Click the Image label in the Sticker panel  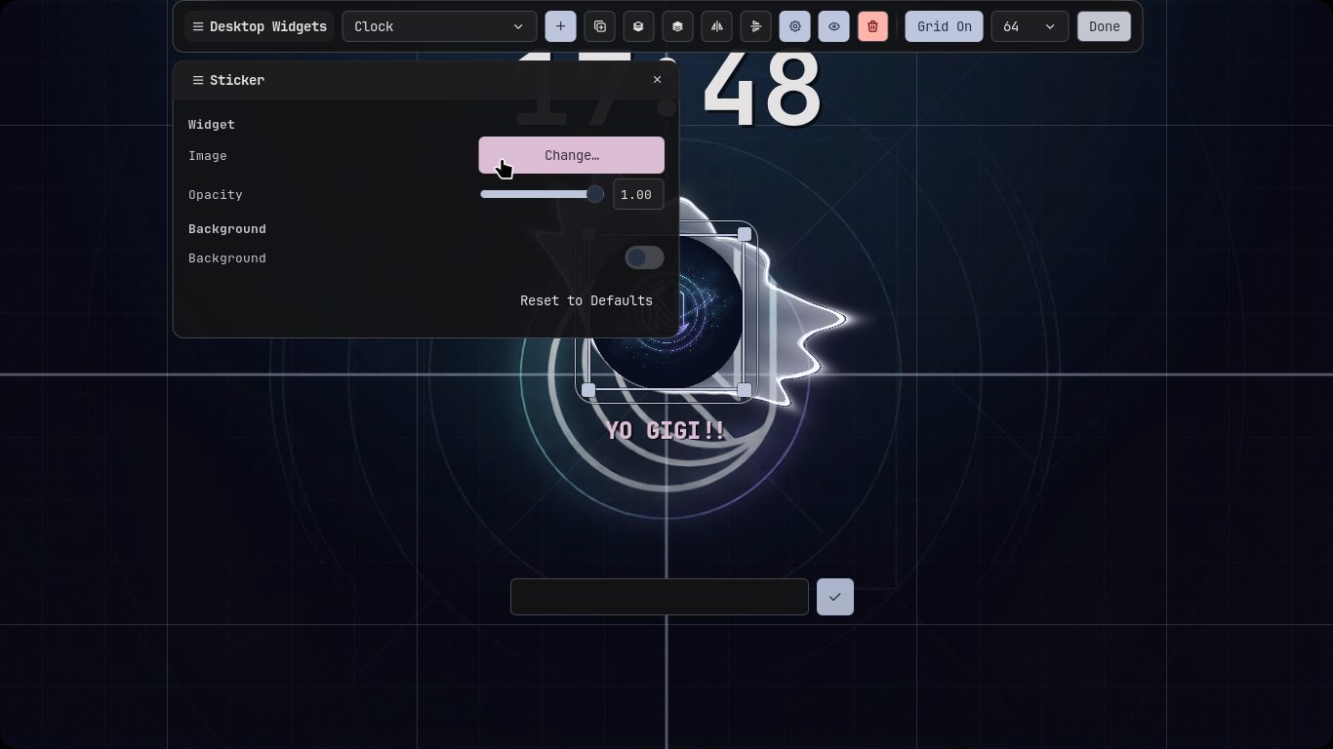click(x=208, y=156)
